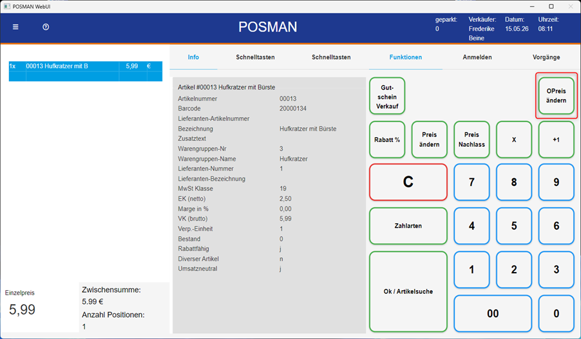Click the help question mark icon
This screenshot has height=339, width=581.
tap(46, 27)
